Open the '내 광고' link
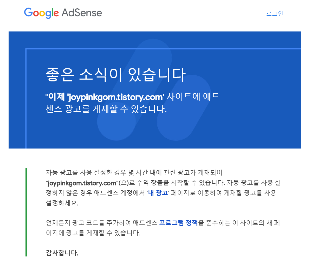310x264 pixels. (x=158, y=193)
